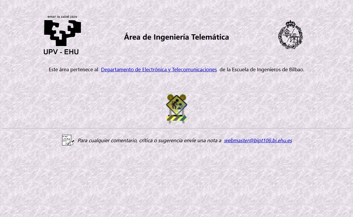
Task: Click the Área de Ingeniería Telemática heading
Action: (176, 37)
